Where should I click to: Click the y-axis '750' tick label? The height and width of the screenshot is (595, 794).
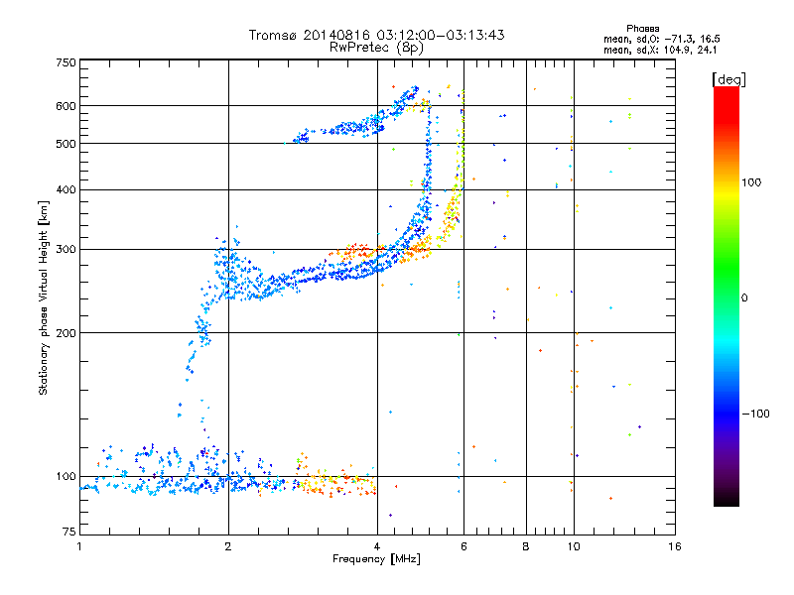(66, 62)
